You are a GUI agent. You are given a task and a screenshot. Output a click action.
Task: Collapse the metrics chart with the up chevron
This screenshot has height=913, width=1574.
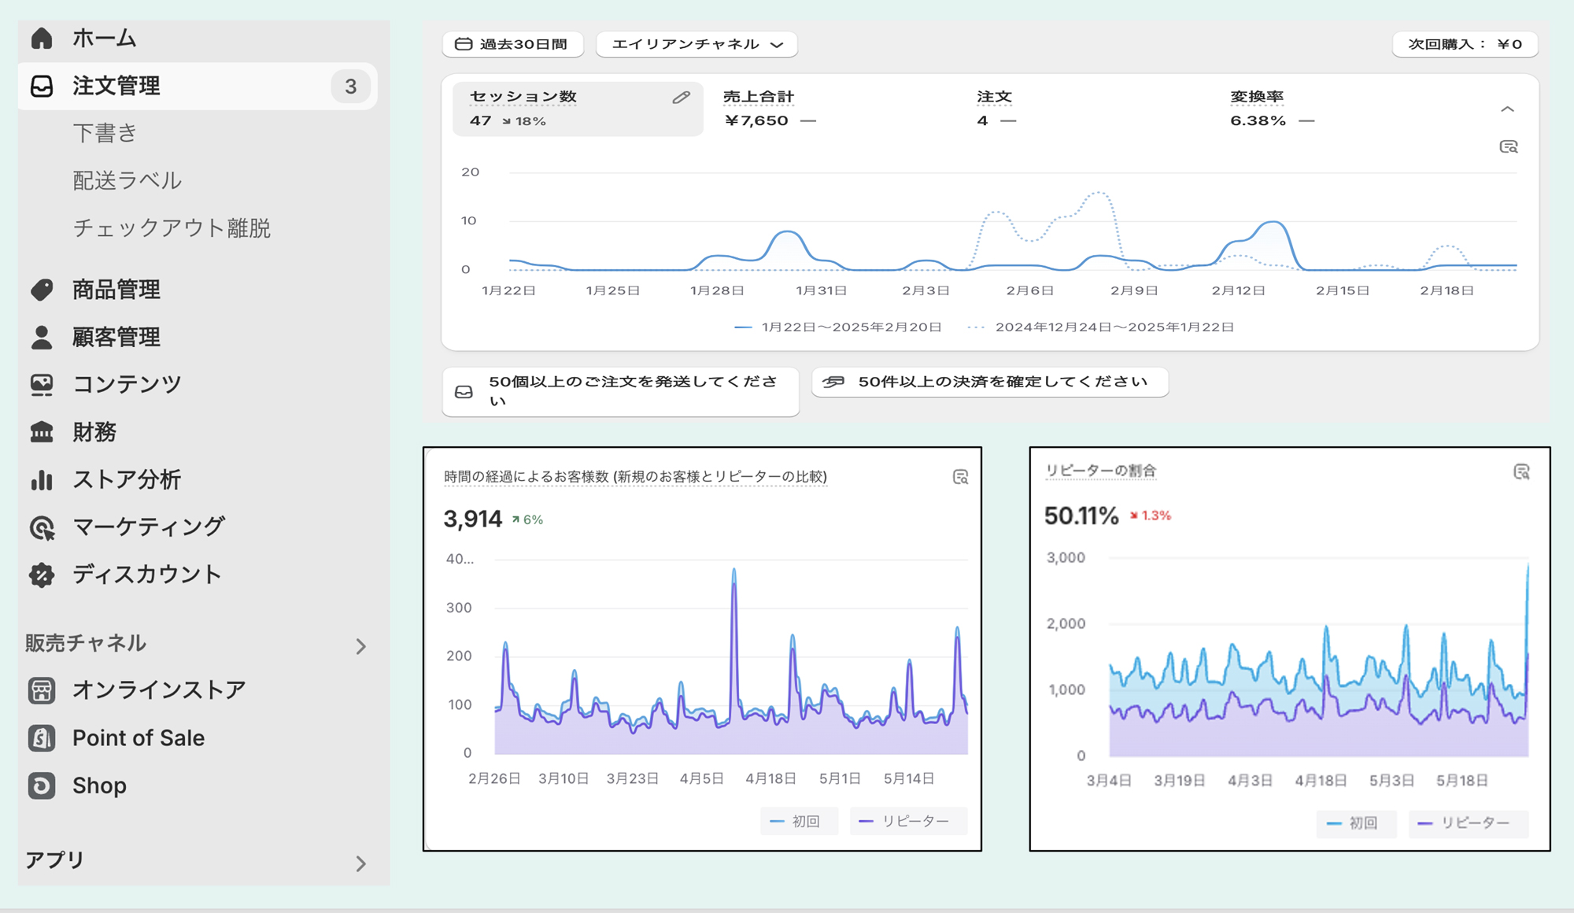(x=1507, y=109)
